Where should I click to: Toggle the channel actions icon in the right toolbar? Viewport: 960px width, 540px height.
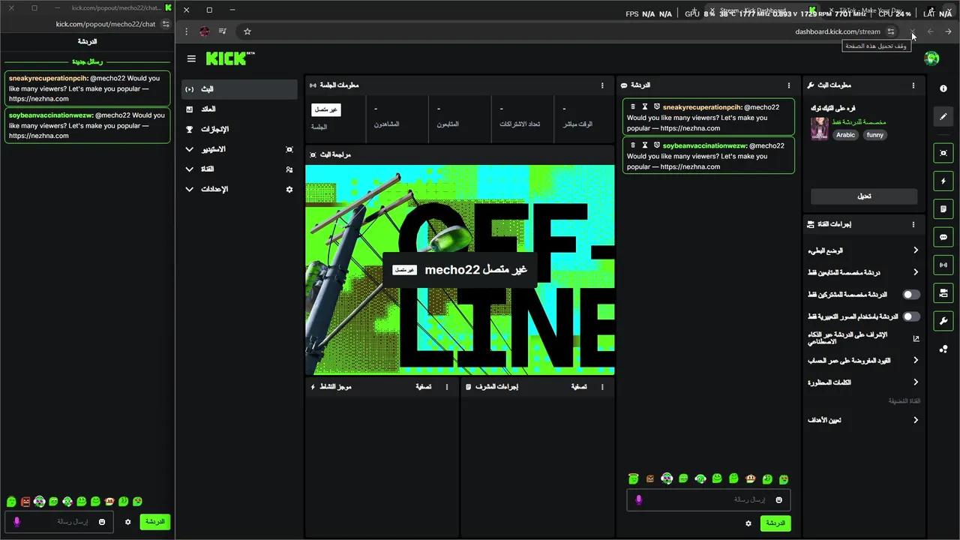(943, 292)
